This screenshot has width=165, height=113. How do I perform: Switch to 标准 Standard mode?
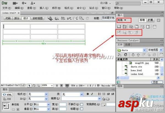[142, 20]
